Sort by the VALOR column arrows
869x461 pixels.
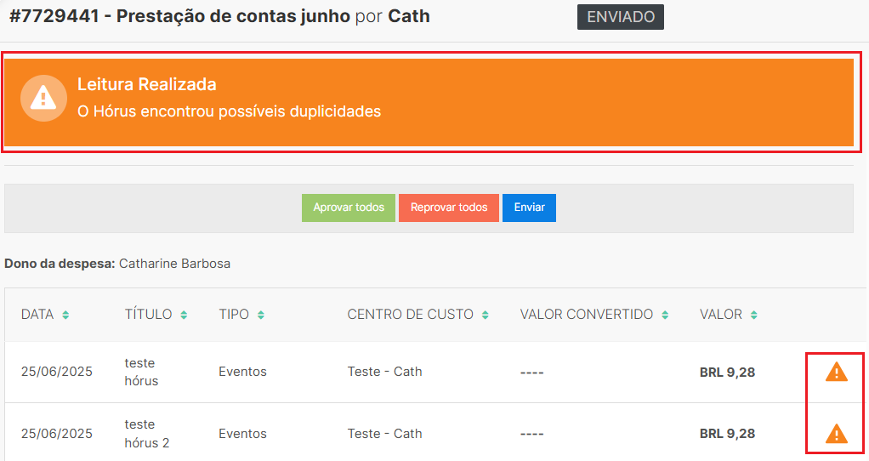[753, 315]
